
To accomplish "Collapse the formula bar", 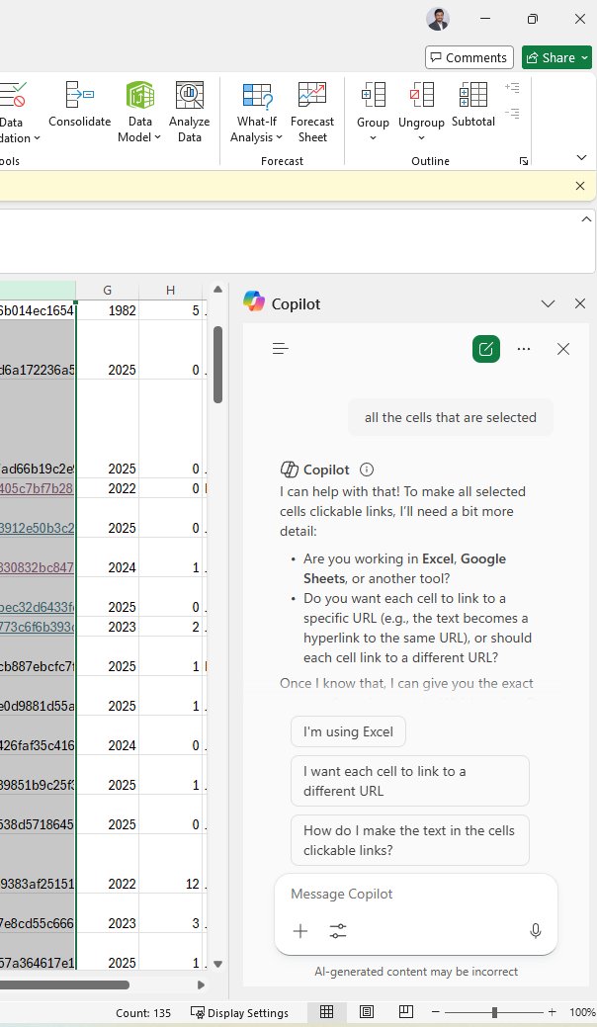I will coord(586,219).
